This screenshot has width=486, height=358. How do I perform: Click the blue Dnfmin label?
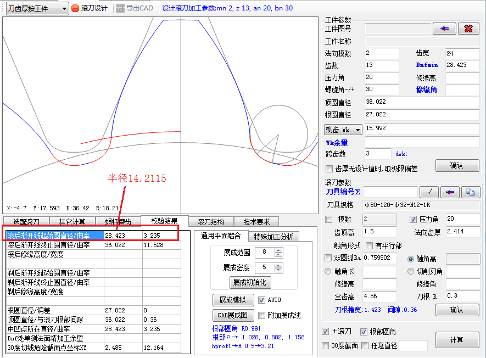(x=427, y=65)
